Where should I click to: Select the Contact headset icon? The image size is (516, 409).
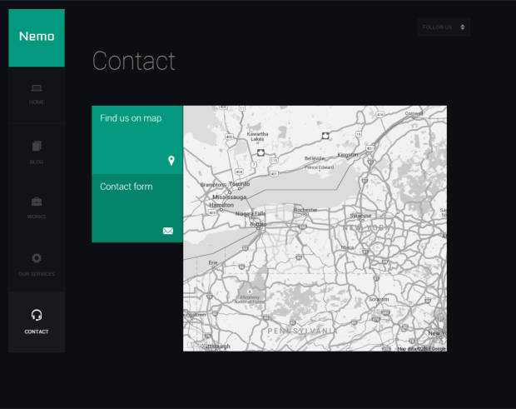[37, 315]
